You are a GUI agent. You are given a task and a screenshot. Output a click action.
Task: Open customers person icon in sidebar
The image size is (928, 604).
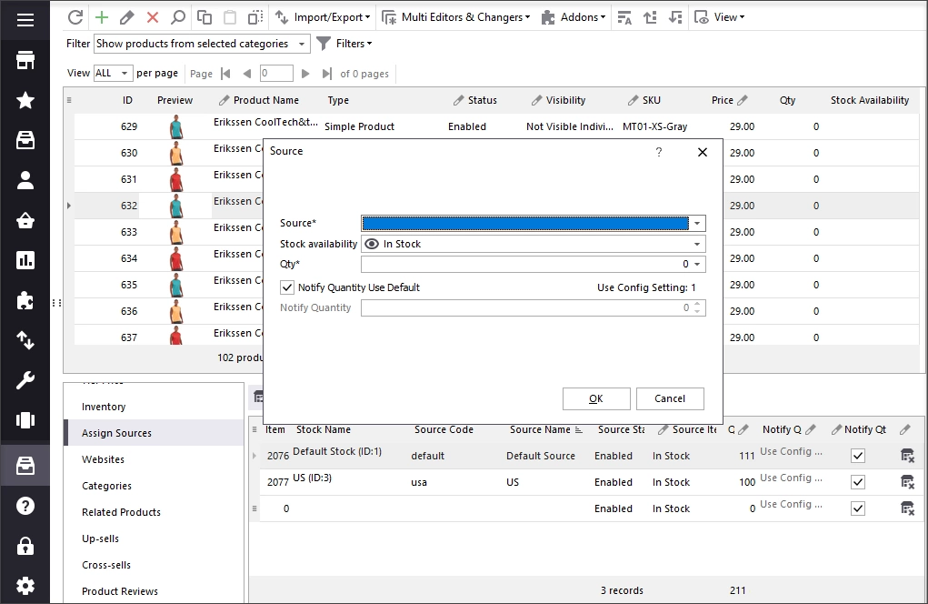pyautogui.click(x=25, y=180)
